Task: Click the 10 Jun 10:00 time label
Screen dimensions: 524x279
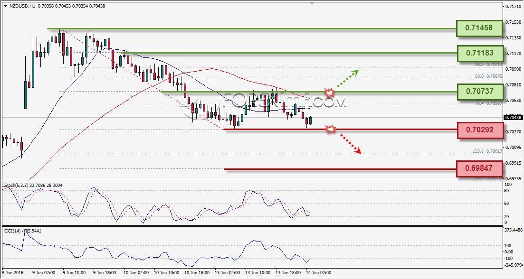Action: pyautogui.click(x=166, y=273)
